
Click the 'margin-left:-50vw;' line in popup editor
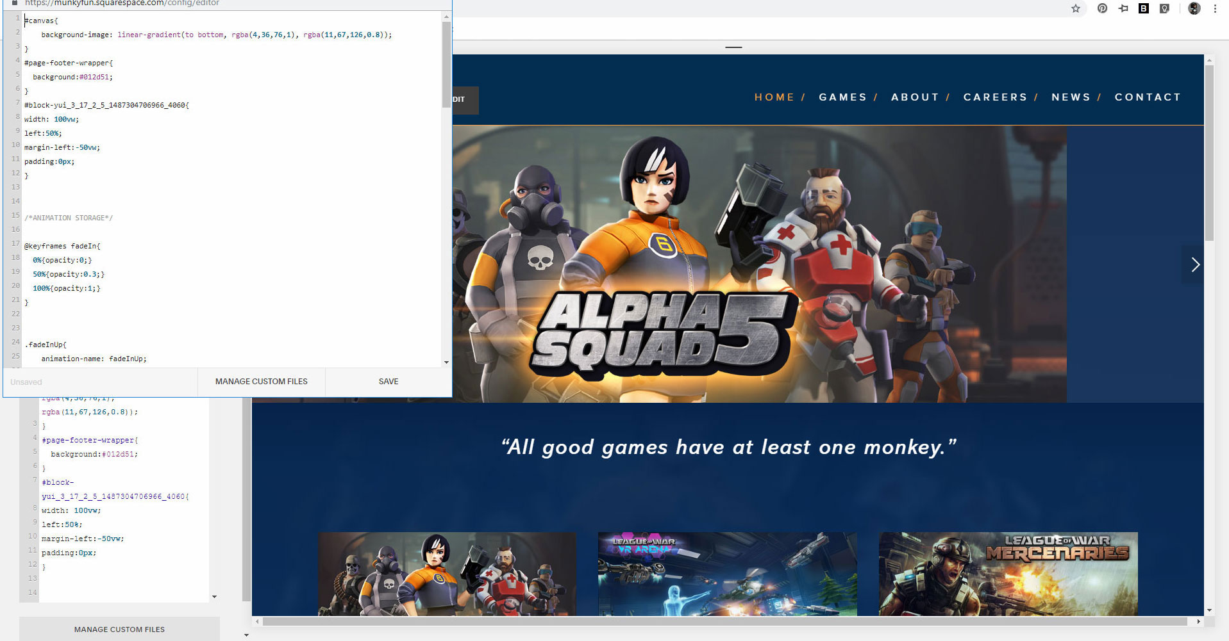(62, 147)
